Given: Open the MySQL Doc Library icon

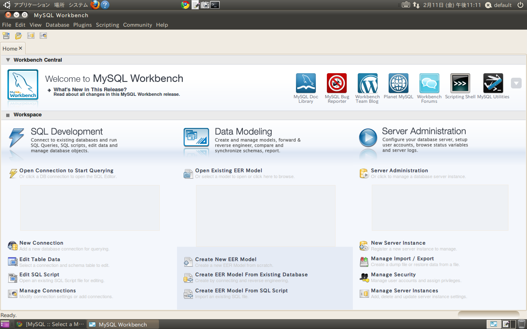Looking at the screenshot, I should pyautogui.click(x=305, y=83).
